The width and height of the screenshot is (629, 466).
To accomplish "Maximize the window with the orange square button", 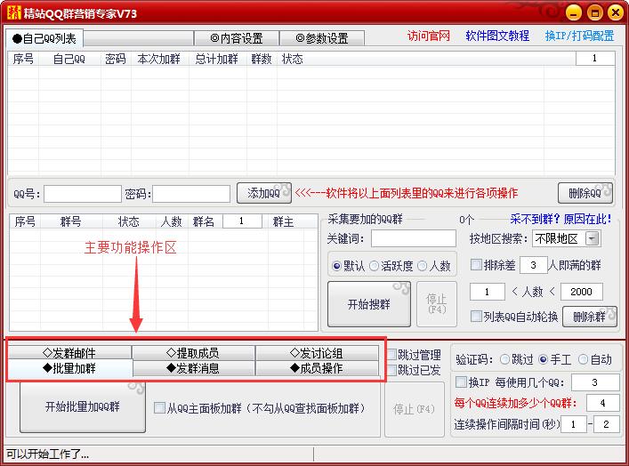I will coord(595,12).
